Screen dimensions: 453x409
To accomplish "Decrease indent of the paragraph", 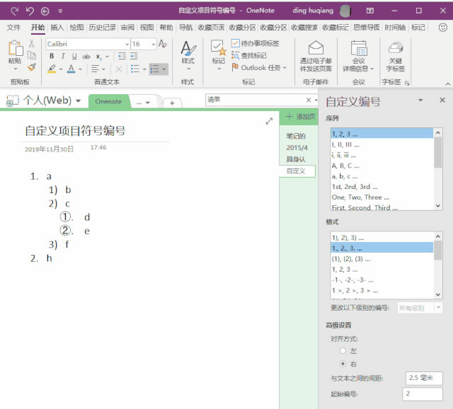I will click(122, 56).
